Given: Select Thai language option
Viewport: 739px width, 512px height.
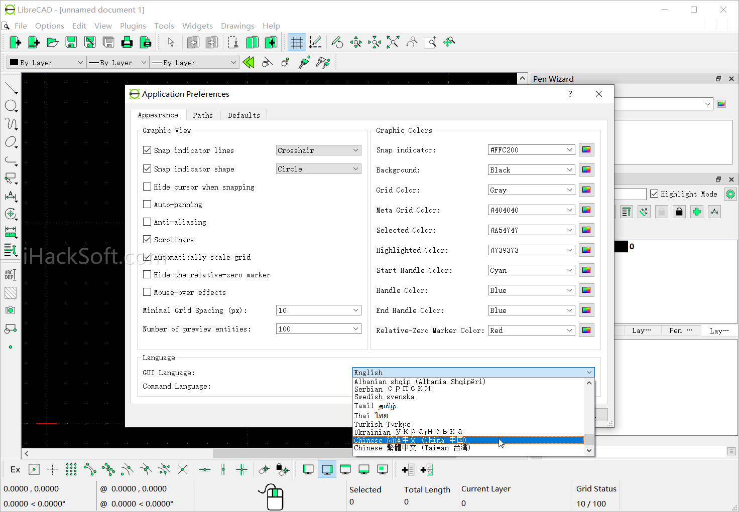Looking at the screenshot, I should coord(468,415).
